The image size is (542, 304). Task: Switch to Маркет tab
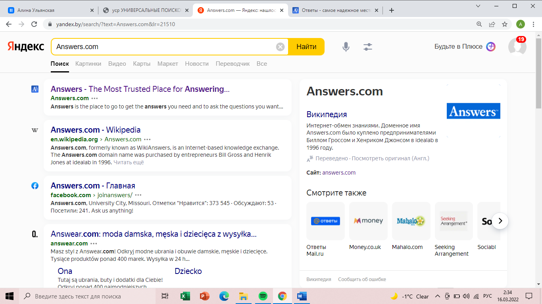point(168,64)
